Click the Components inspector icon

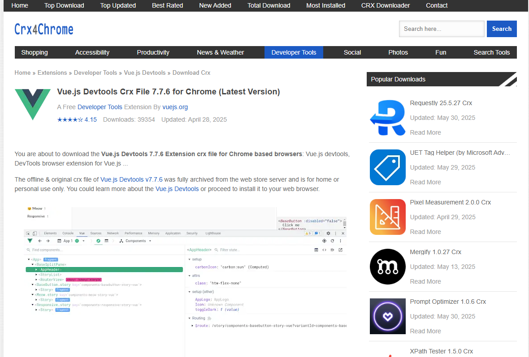point(121,241)
